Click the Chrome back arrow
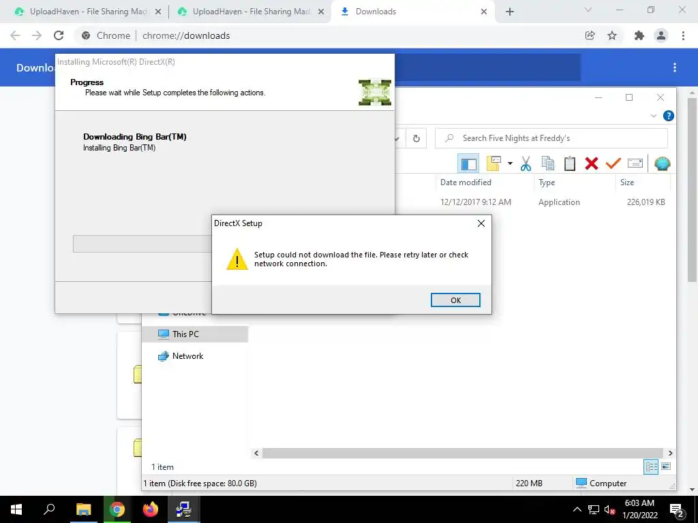The width and height of the screenshot is (698, 523). [15, 35]
